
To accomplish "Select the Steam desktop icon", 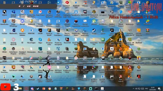I will click(94, 30).
